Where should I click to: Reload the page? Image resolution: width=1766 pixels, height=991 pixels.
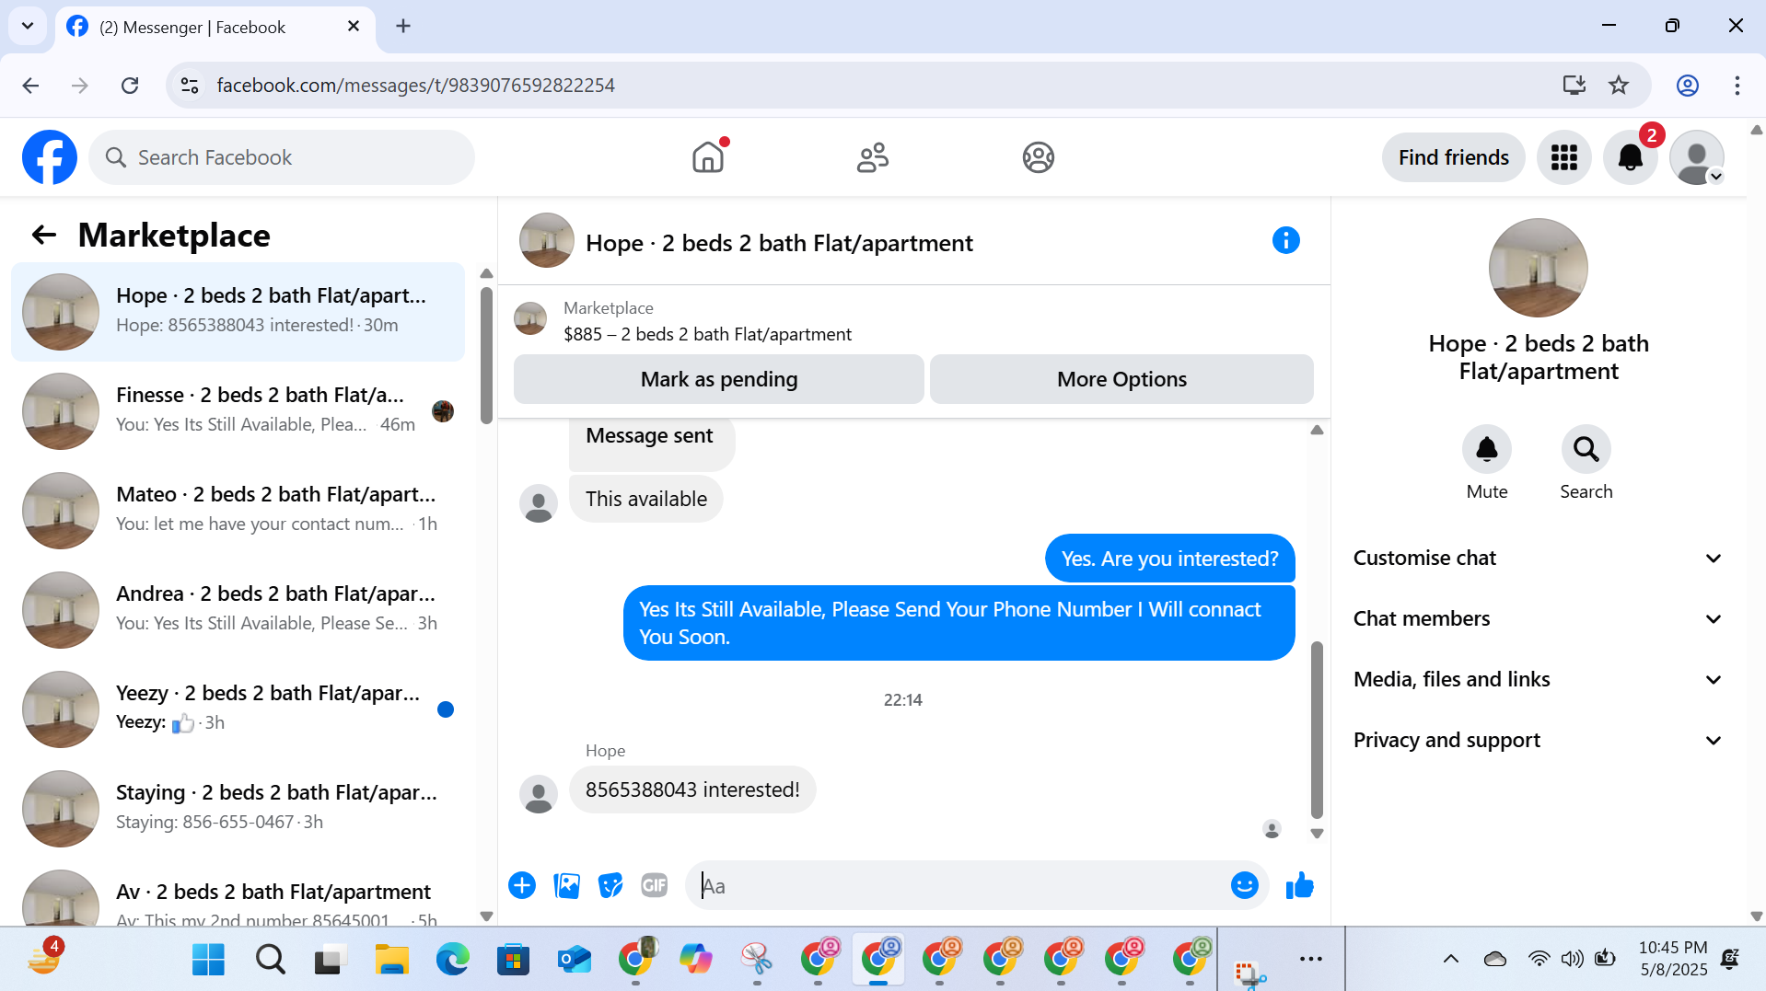(x=130, y=86)
